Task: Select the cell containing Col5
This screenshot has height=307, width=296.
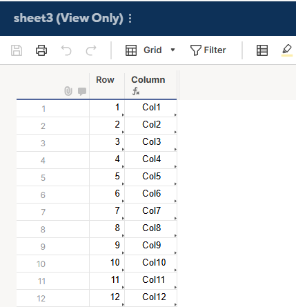Action: pos(151,177)
